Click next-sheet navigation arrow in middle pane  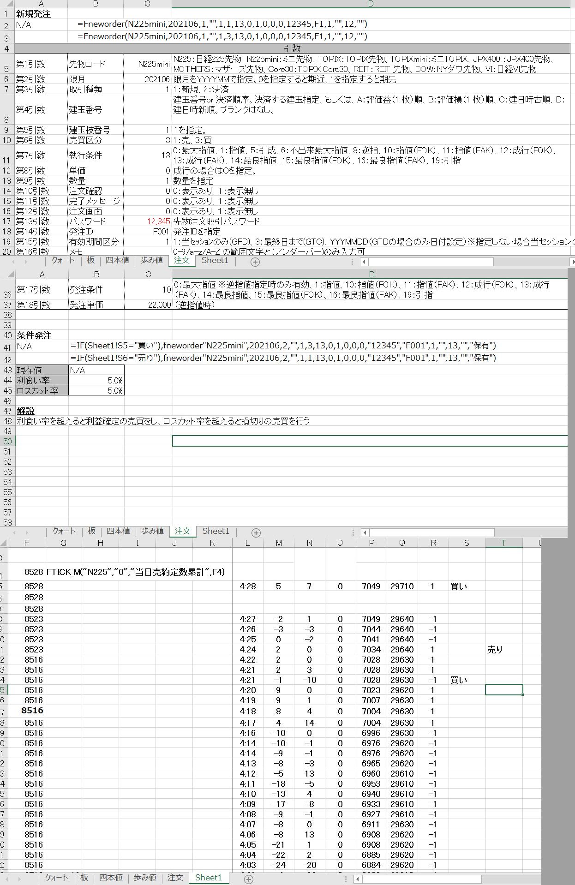(27, 532)
